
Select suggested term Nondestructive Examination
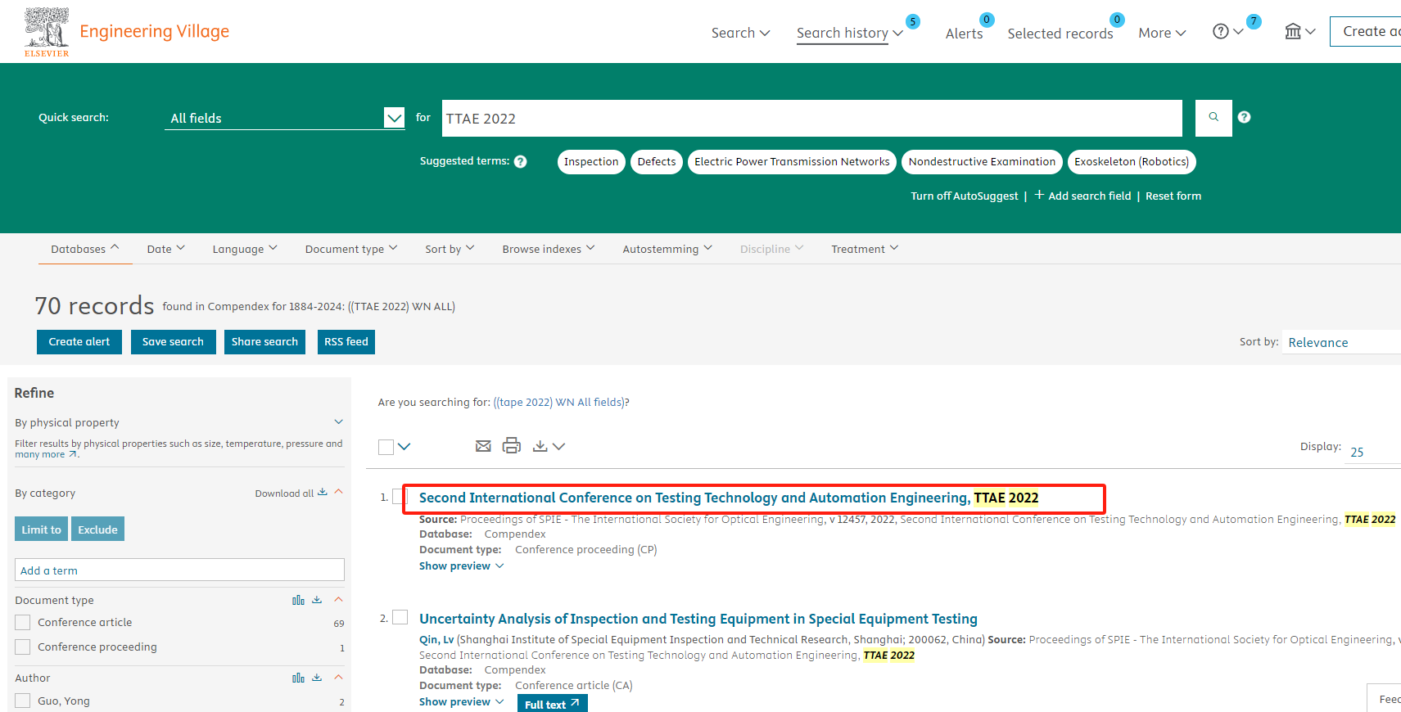982,162
